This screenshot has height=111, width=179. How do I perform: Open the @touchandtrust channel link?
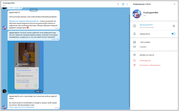click(x=32, y=21)
